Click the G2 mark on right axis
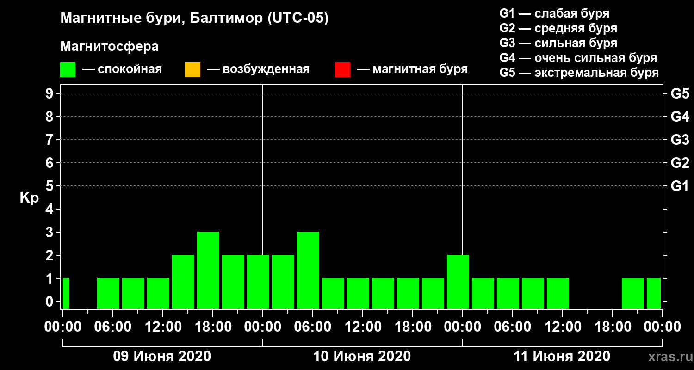Viewport: 694px width, 370px height. tap(680, 163)
